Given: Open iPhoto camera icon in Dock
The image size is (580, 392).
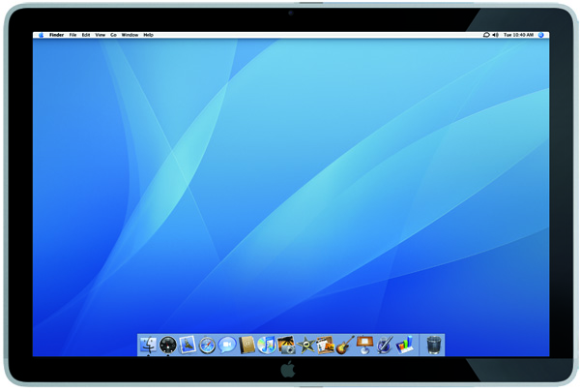Looking at the screenshot, I should (x=286, y=345).
